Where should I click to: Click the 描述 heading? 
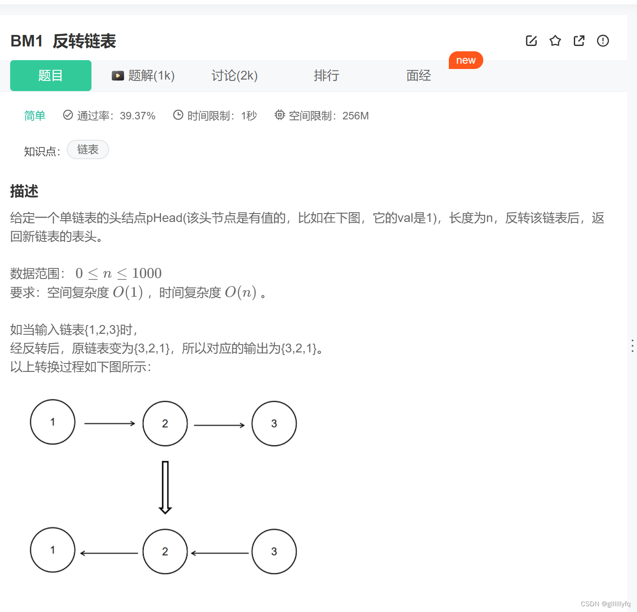pyautogui.click(x=24, y=191)
